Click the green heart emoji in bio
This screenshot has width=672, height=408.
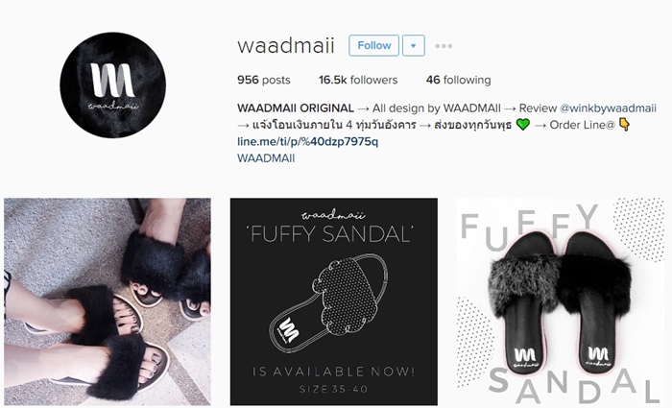click(522, 125)
